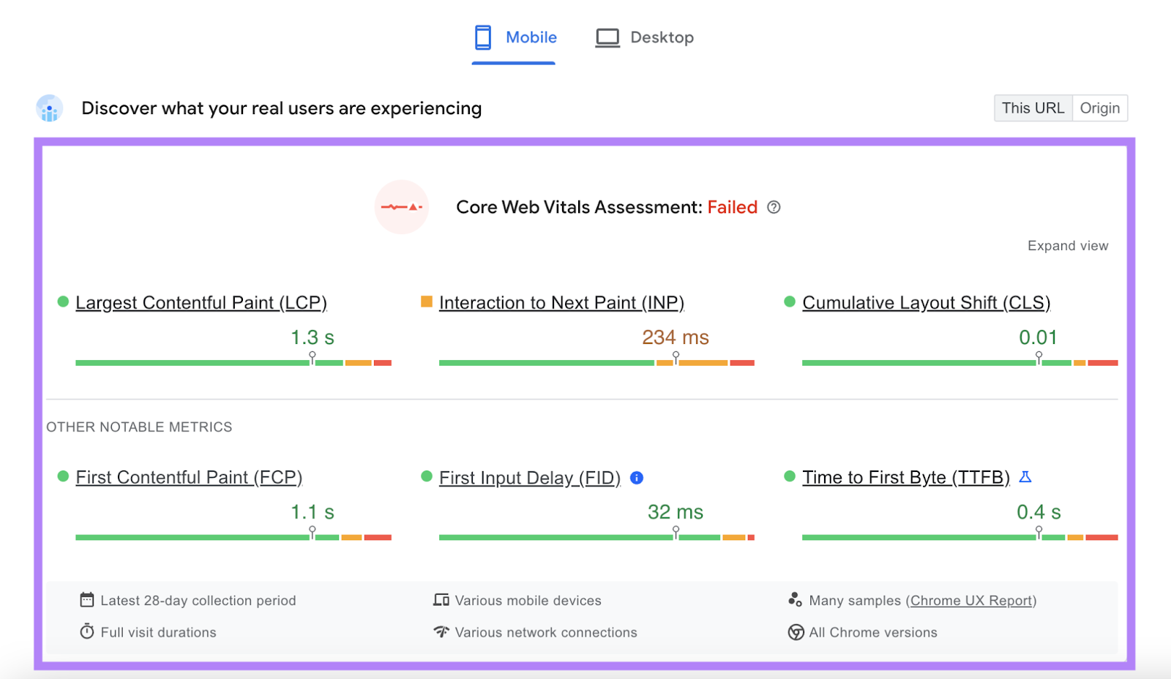Select the Mobile phone icon above the report
Screen dimensions: 1171x679
pos(482,37)
